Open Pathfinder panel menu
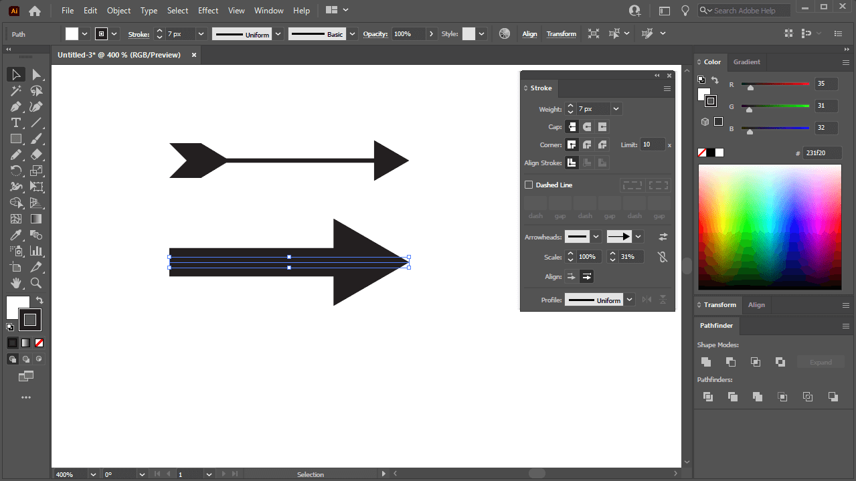Screen dimensions: 856x481 845,326
